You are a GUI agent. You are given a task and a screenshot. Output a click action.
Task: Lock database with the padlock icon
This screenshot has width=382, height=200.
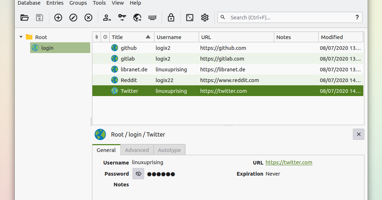171,18
